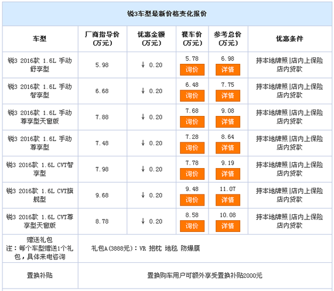Click the 礼包A(3888元) gift description
The height and width of the screenshot is (291, 334).
pyautogui.click(x=146, y=248)
